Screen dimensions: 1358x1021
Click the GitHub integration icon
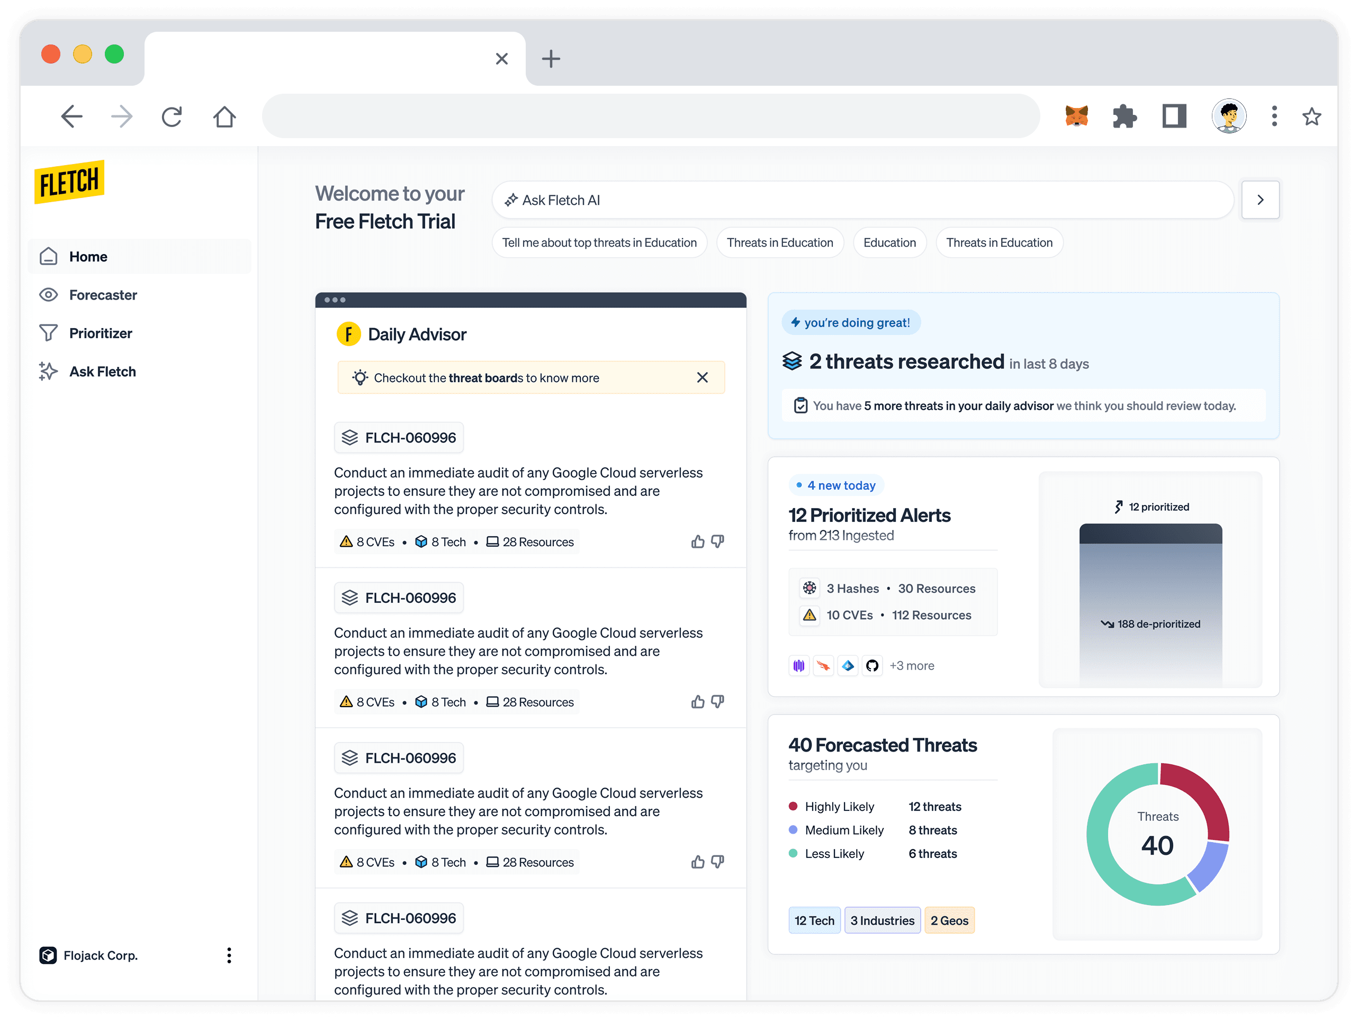872,666
